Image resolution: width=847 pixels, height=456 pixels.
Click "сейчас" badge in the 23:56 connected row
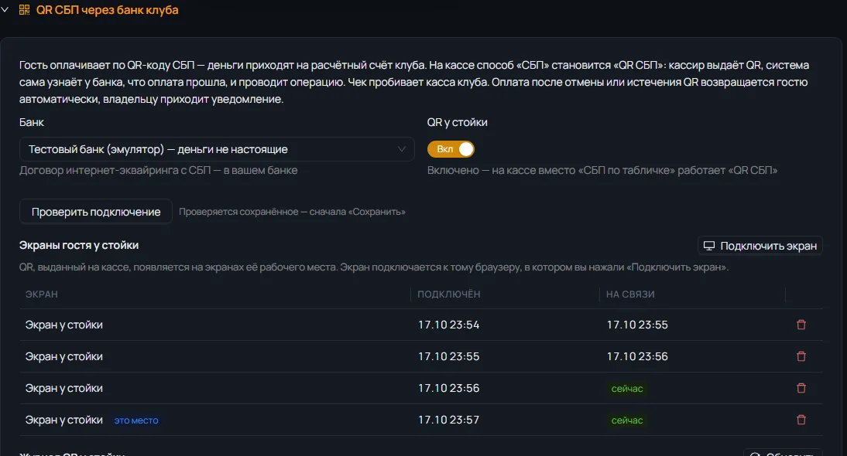coord(627,389)
